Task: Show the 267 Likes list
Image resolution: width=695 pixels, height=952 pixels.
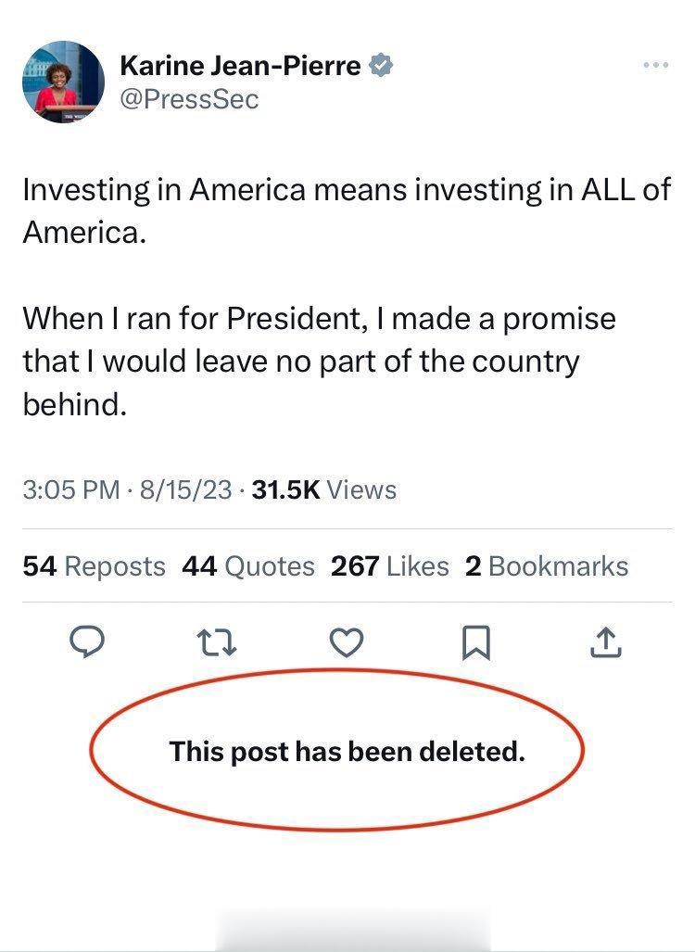Action: (x=389, y=566)
